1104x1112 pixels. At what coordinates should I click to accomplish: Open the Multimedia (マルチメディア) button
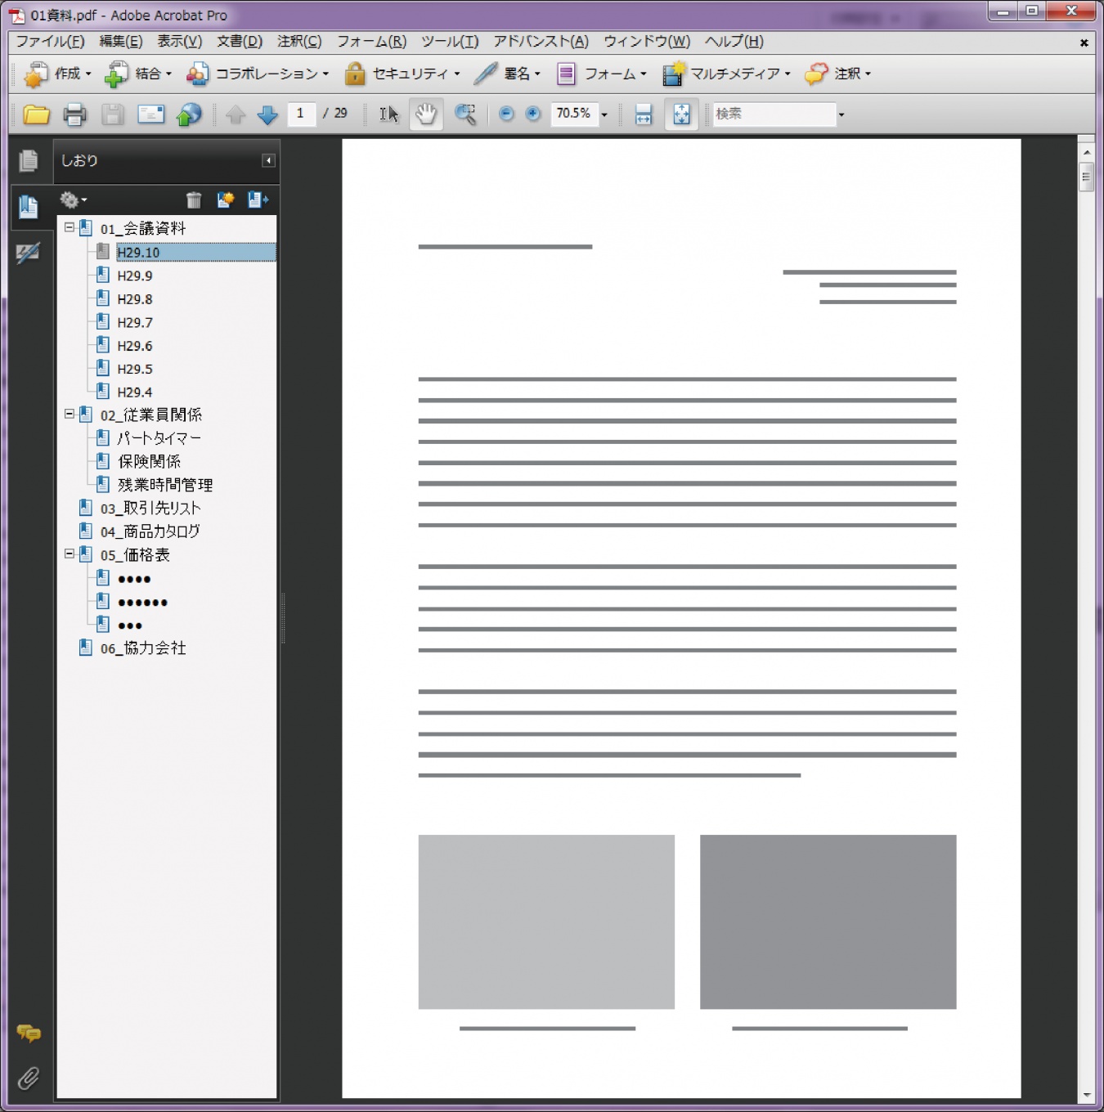(x=726, y=74)
